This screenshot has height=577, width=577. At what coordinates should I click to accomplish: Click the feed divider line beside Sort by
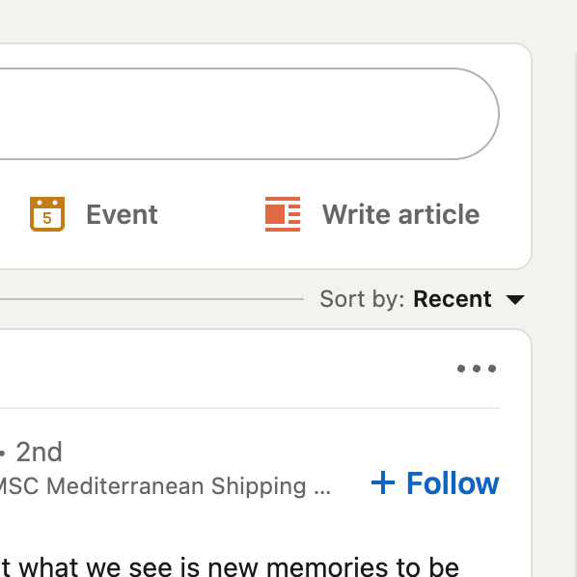pos(151,299)
